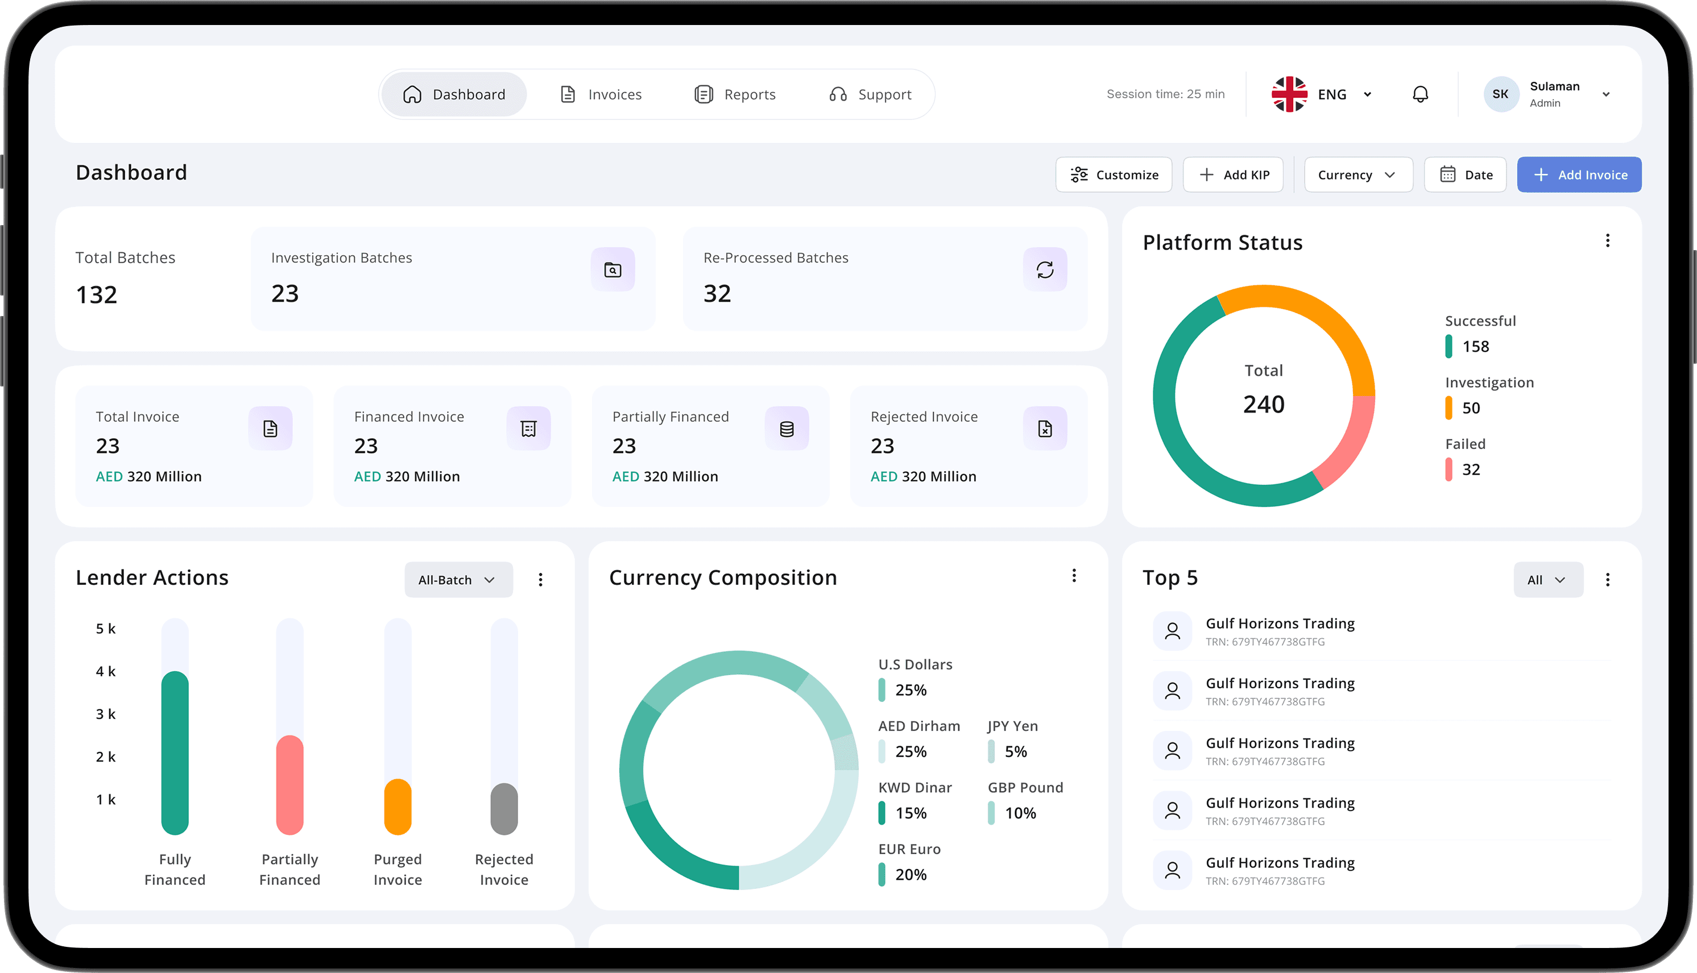The width and height of the screenshot is (1697, 973).
Task: Open the Reports tab
Action: click(x=735, y=94)
